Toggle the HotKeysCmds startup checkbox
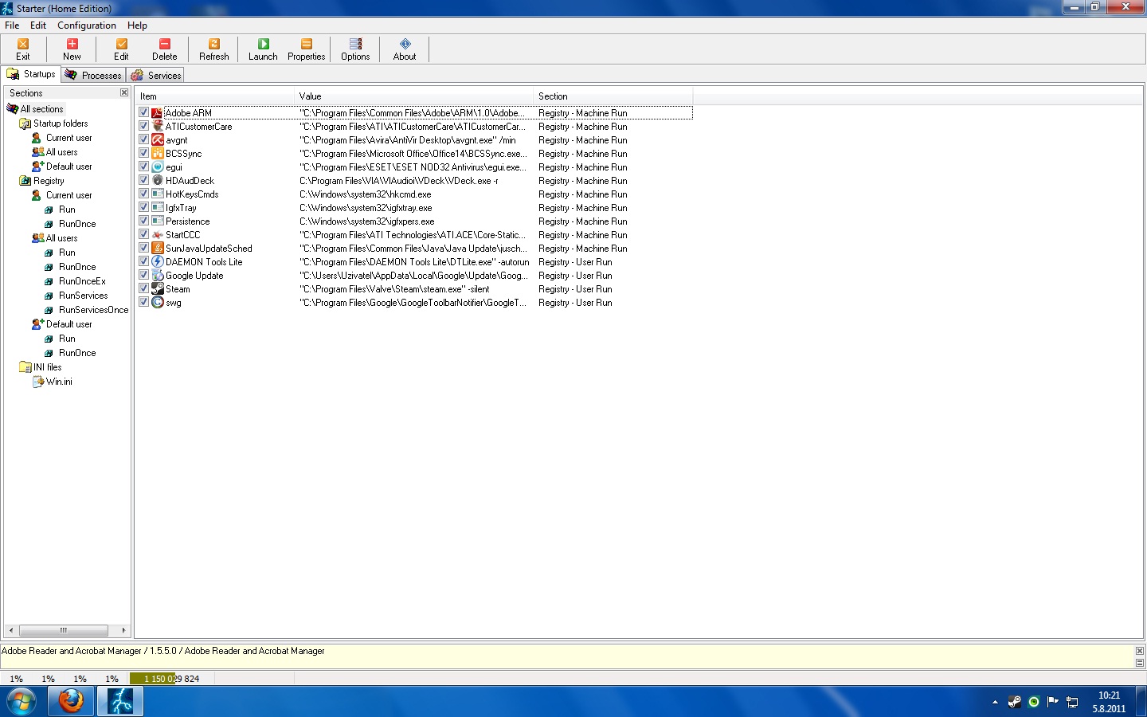Viewport: 1147px width, 717px height. pyautogui.click(x=143, y=194)
